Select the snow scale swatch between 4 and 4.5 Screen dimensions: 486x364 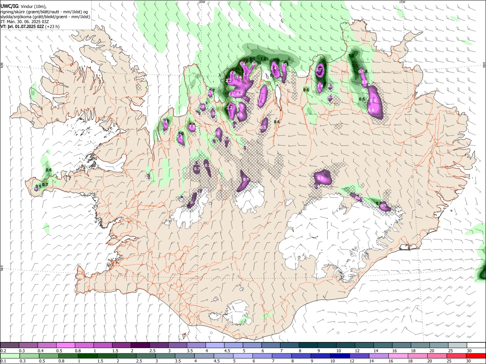click(x=215, y=345)
